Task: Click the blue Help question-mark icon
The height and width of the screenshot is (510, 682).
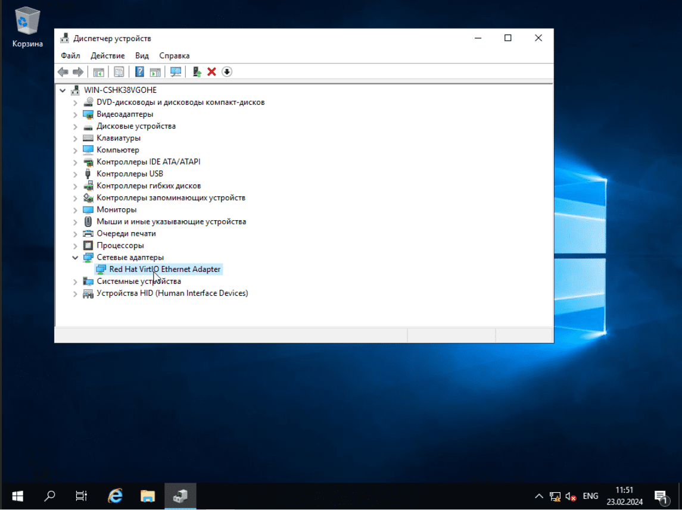Action: tap(139, 71)
